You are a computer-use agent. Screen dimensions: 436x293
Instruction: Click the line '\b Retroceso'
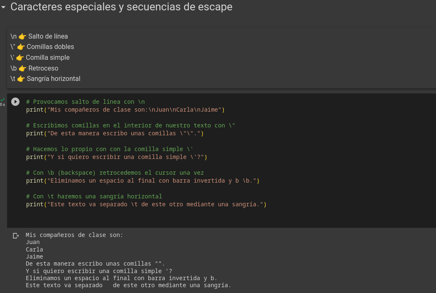pyautogui.click(x=34, y=68)
